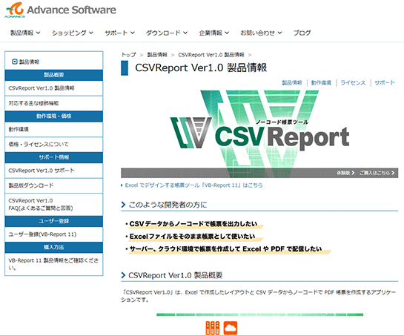Viewport: 404px width, 336px height.
Task: Expand the サポート navigation menu
Action: click(119, 33)
